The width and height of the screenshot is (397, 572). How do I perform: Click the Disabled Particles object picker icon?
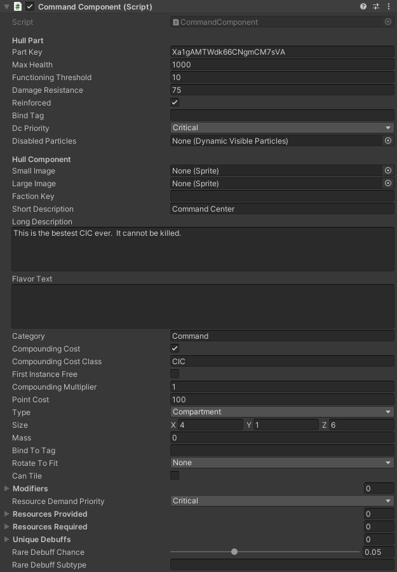(x=388, y=141)
